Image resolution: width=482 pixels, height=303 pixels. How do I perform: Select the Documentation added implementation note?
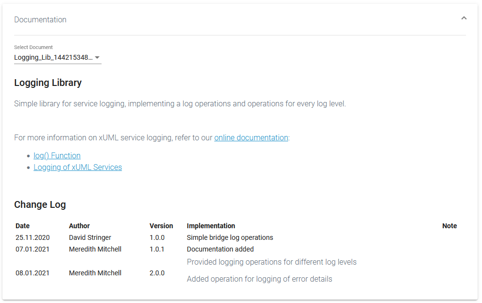[x=220, y=249]
